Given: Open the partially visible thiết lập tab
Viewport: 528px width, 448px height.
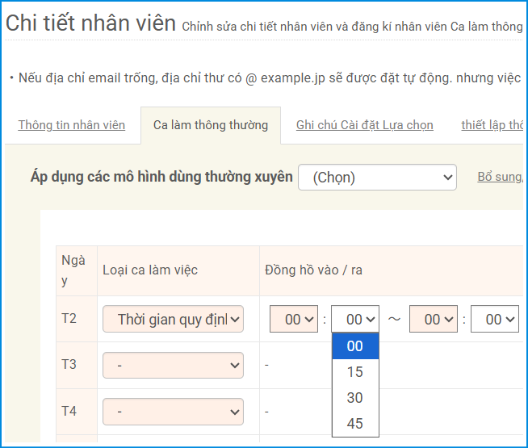Looking at the screenshot, I should tap(492, 125).
